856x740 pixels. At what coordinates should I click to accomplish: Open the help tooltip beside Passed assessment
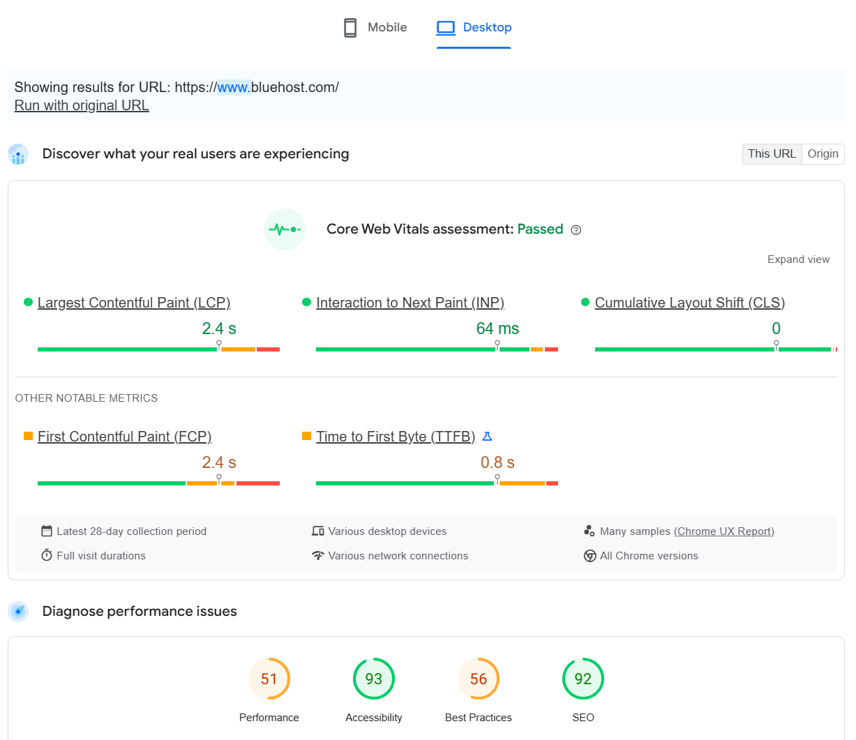pos(575,229)
